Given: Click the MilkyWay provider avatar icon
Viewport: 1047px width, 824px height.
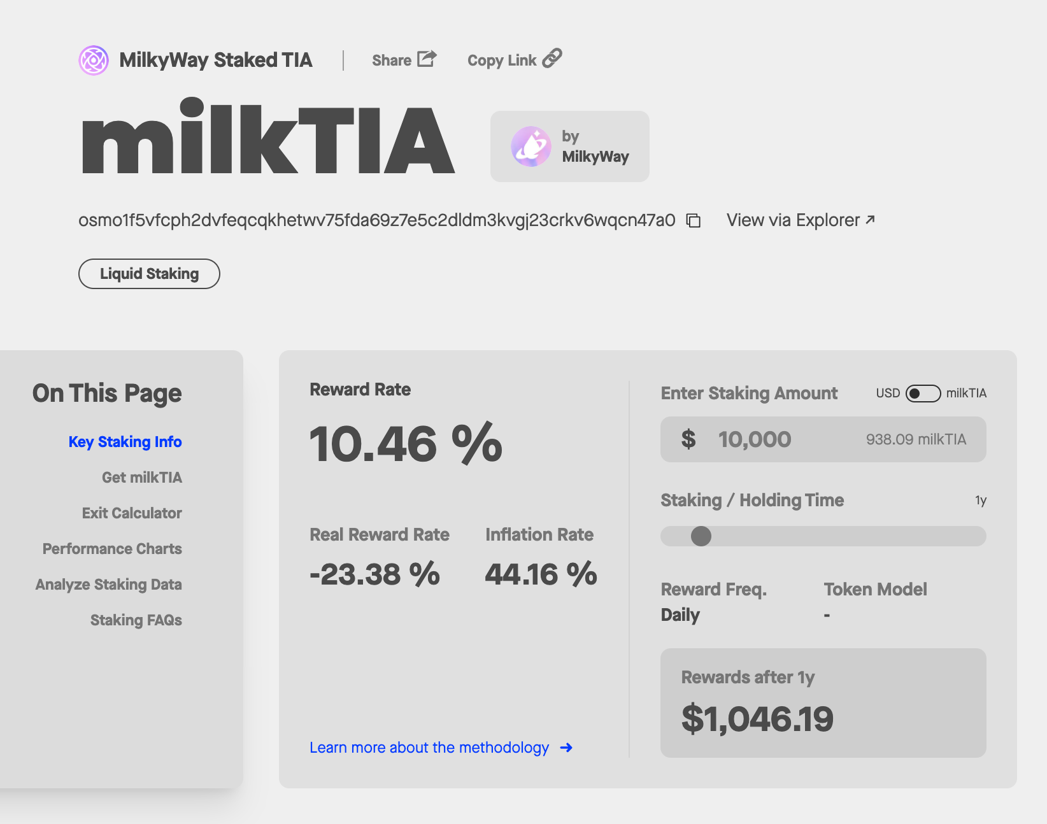Looking at the screenshot, I should point(531,146).
